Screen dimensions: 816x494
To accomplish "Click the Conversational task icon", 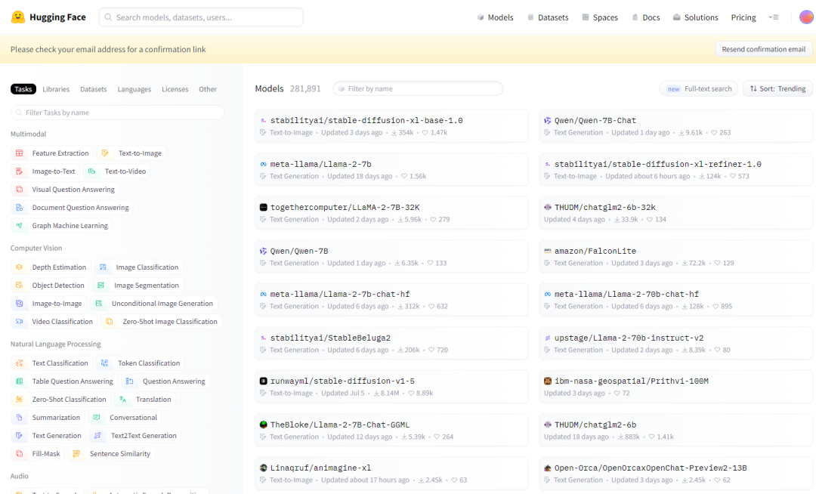I will (96, 418).
